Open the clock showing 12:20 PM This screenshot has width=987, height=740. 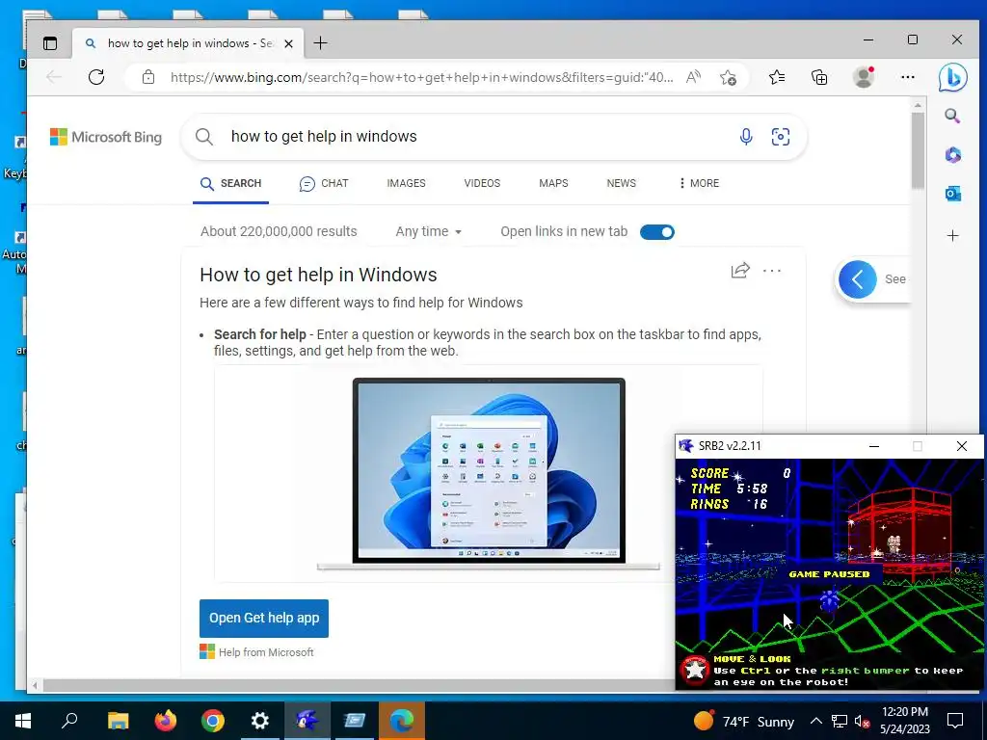904,721
